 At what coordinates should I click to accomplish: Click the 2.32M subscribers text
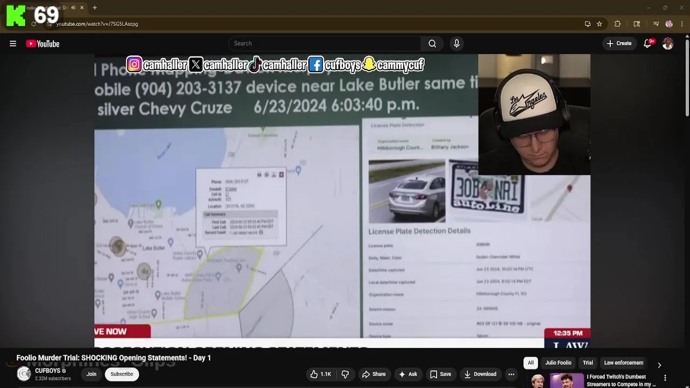[53, 378]
